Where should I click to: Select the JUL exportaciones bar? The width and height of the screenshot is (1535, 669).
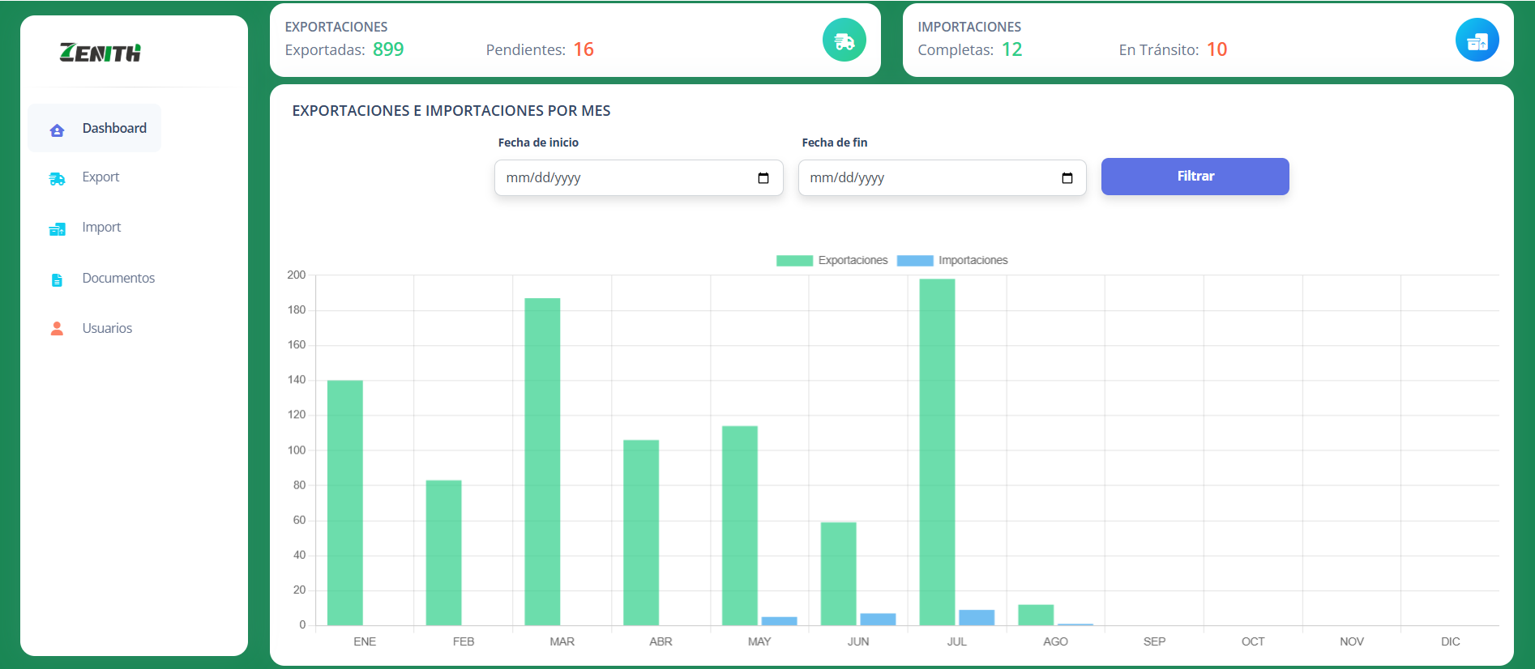[937, 452]
